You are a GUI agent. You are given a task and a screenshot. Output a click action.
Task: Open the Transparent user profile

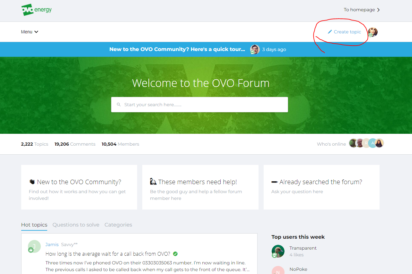tap(303, 248)
